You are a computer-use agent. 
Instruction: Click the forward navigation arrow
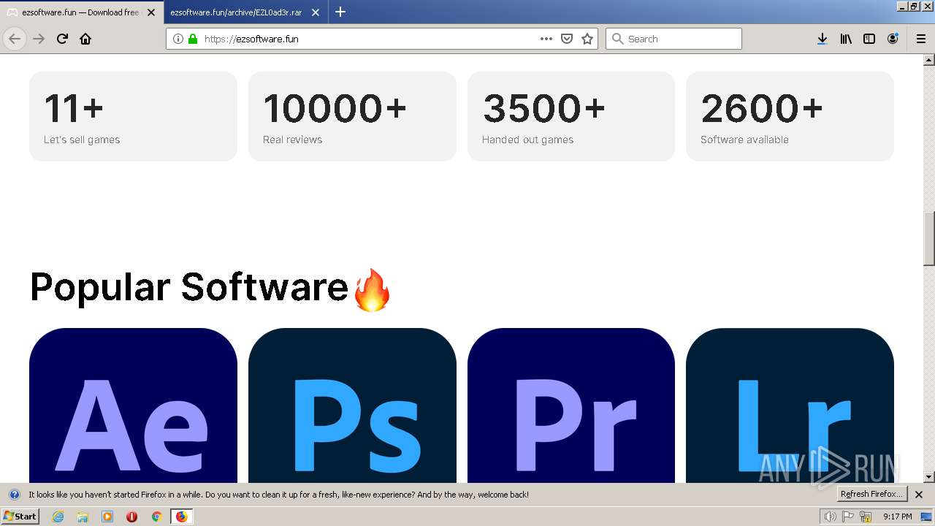pos(39,39)
